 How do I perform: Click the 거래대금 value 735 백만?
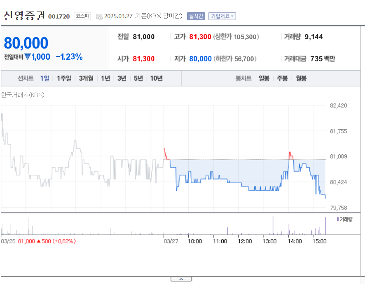pyautogui.click(x=323, y=58)
